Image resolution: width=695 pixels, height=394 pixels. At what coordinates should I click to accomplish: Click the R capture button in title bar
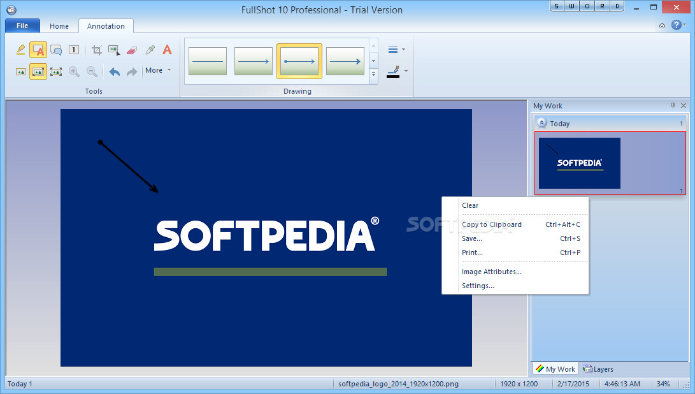(603, 6)
